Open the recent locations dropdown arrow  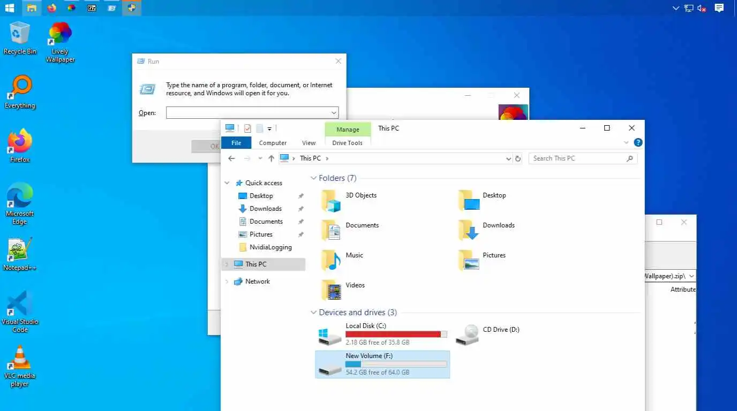[260, 158]
